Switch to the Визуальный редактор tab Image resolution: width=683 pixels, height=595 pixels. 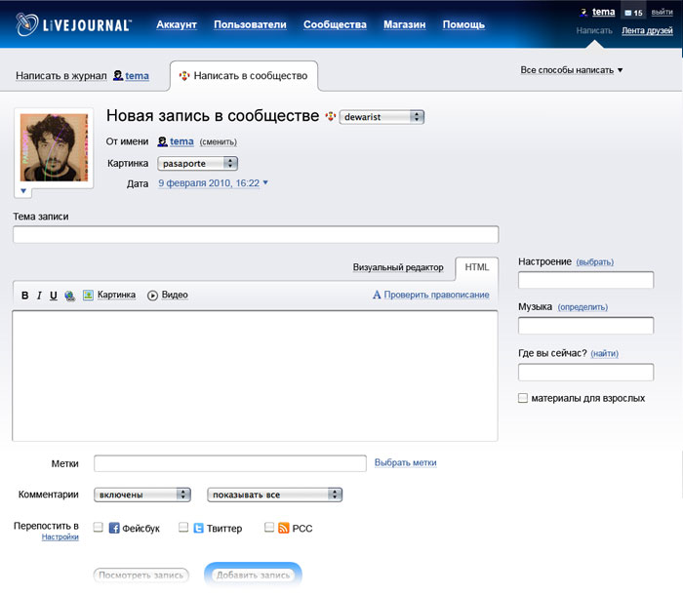coord(398,267)
